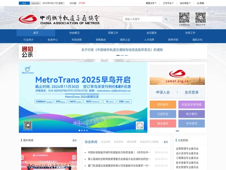
Task: Open 技术装备专业委员会 branch link
Action: (x=187, y=162)
